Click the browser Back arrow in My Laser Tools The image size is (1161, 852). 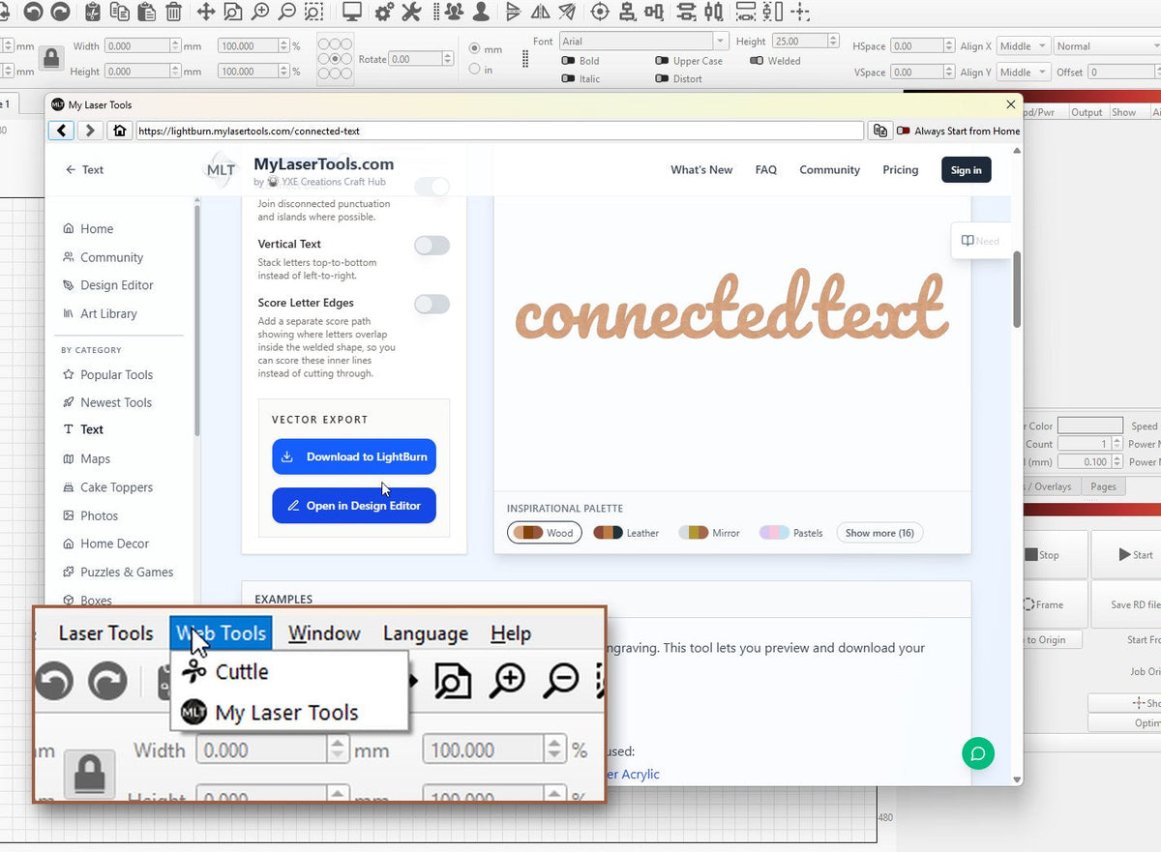pos(61,131)
